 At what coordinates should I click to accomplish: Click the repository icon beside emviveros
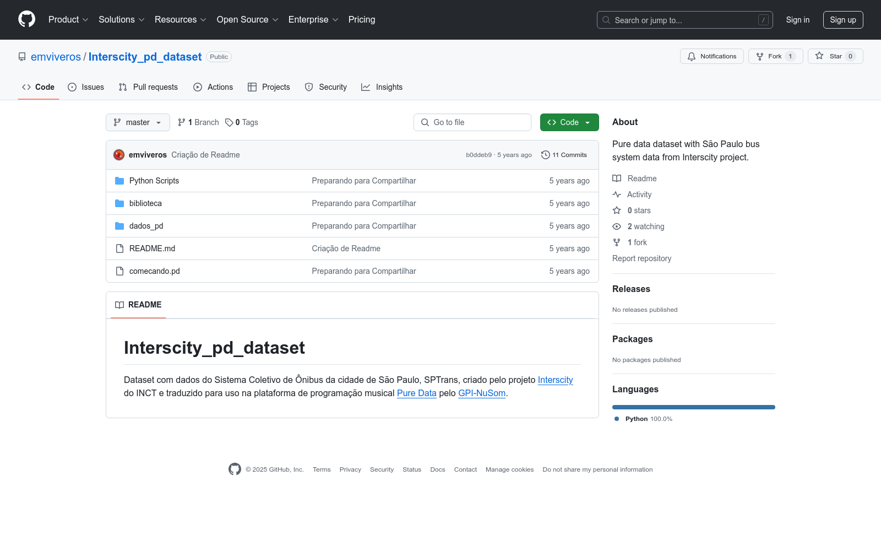(22, 57)
